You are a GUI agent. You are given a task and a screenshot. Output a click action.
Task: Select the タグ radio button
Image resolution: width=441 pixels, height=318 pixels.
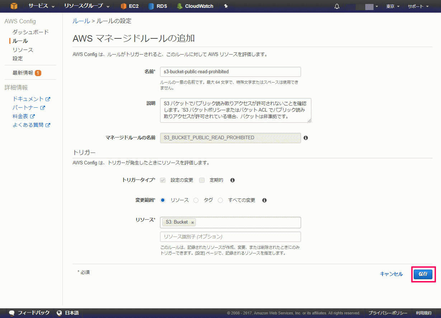tap(196, 200)
